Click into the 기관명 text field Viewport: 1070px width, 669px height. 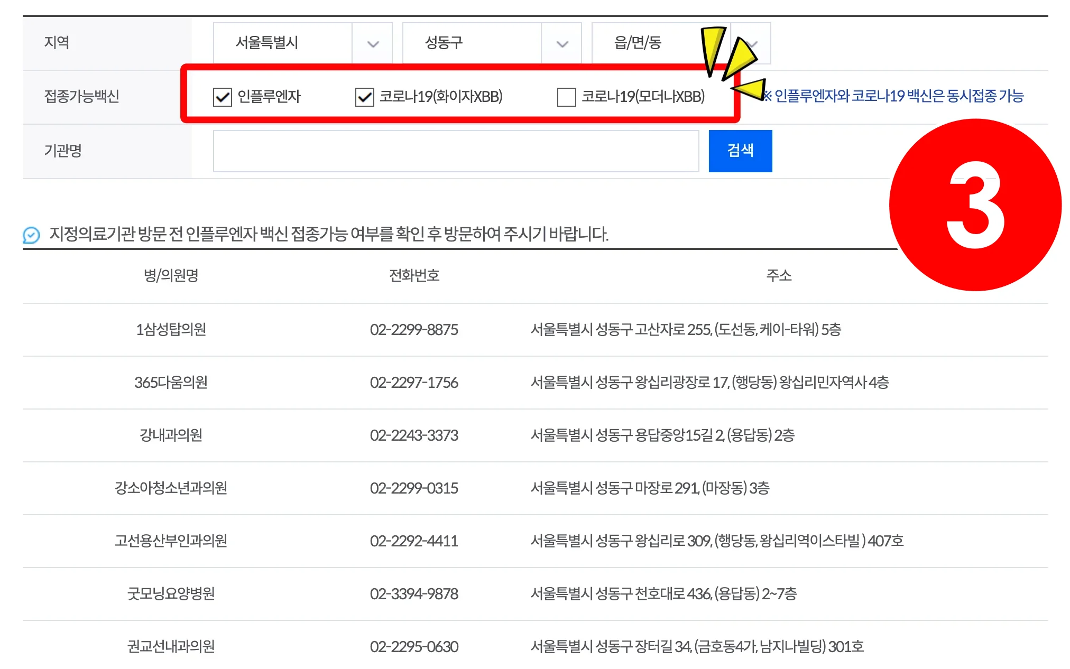point(456,151)
